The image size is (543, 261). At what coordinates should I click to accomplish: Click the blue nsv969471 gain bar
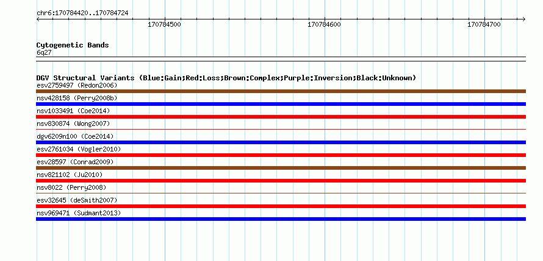point(281,219)
